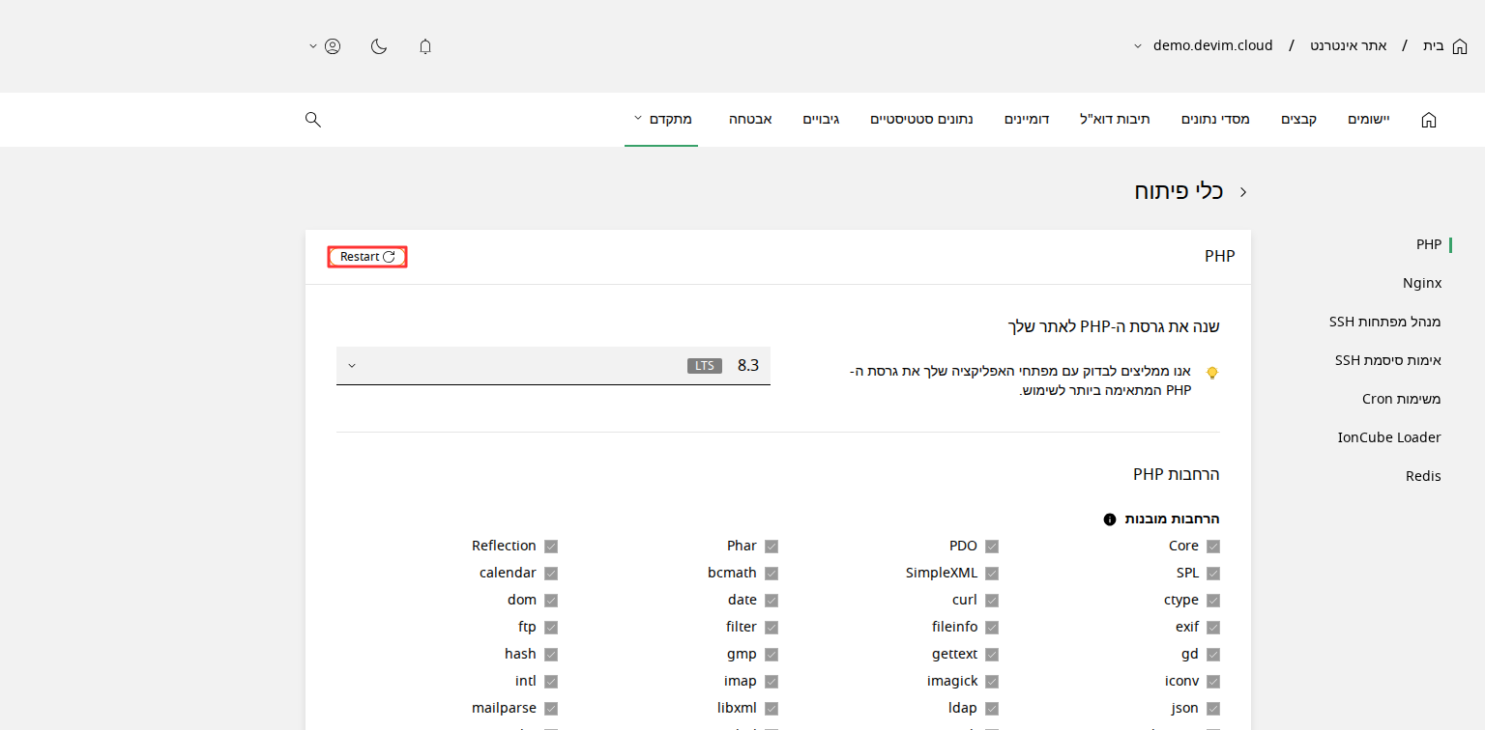1485x730 pixels.
Task: Open IonCube Loader side menu item
Action: (x=1389, y=437)
